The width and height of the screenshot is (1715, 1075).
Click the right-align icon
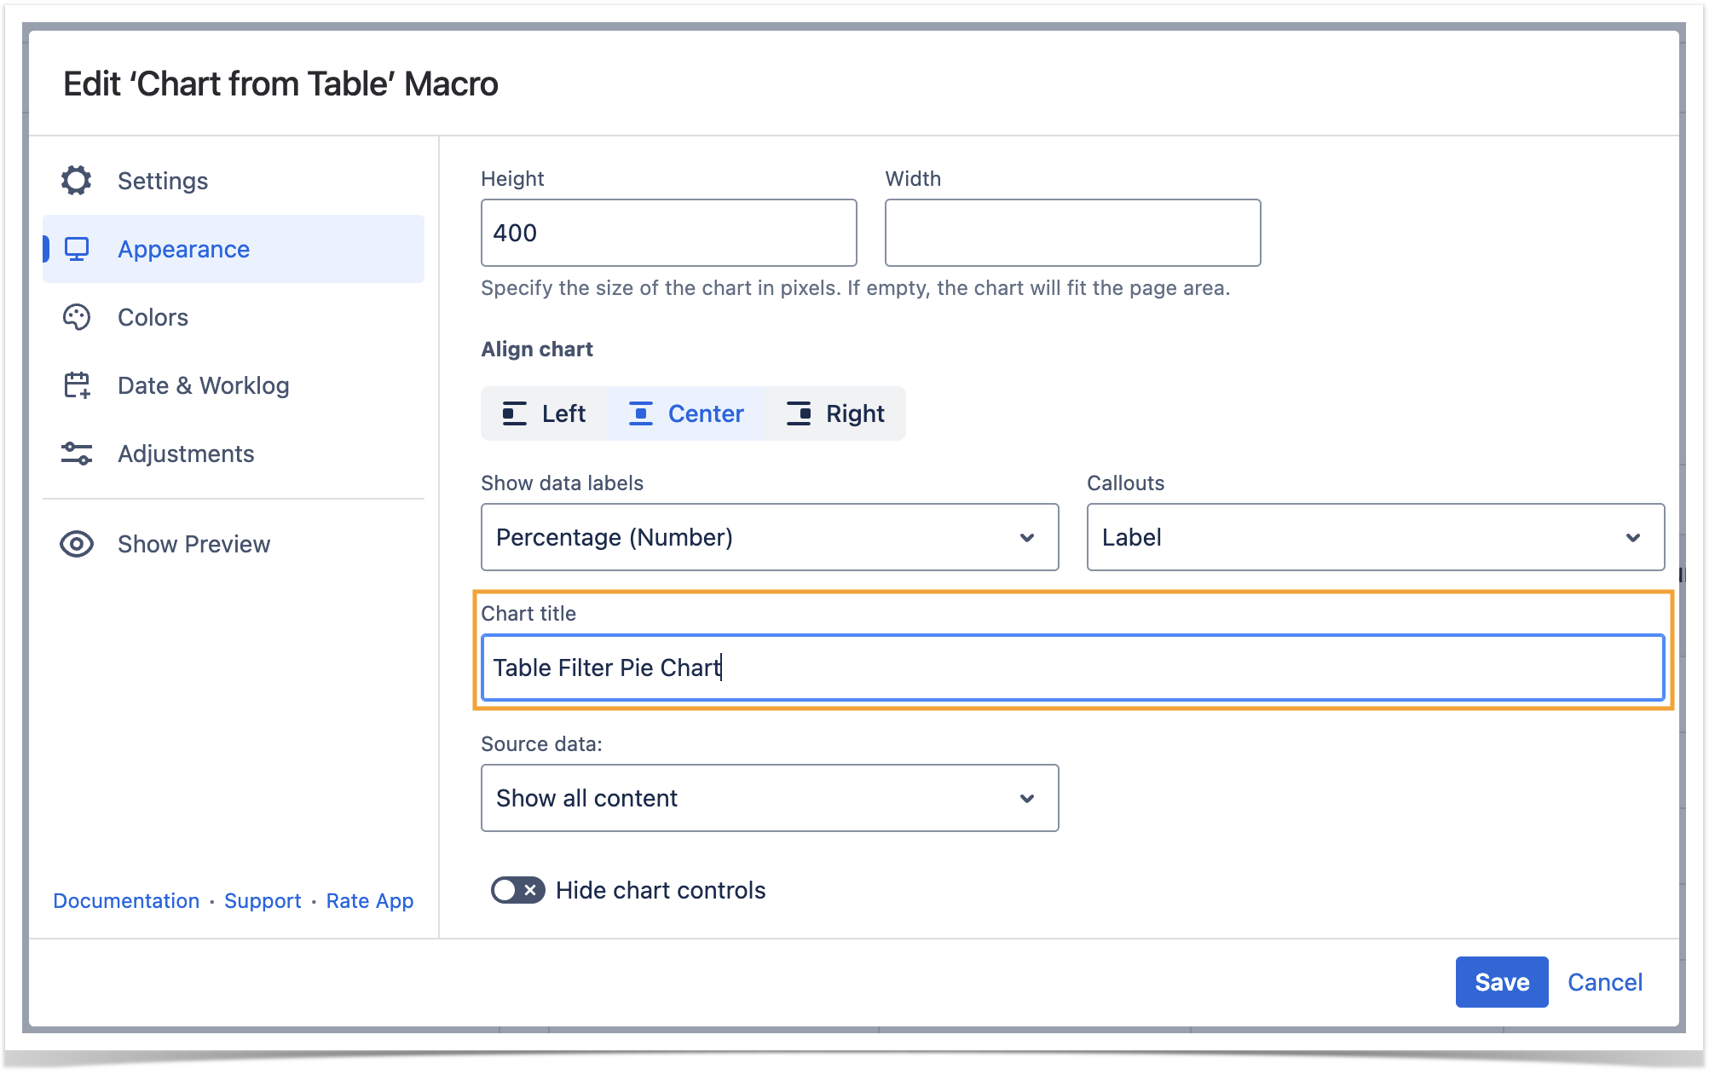799,413
